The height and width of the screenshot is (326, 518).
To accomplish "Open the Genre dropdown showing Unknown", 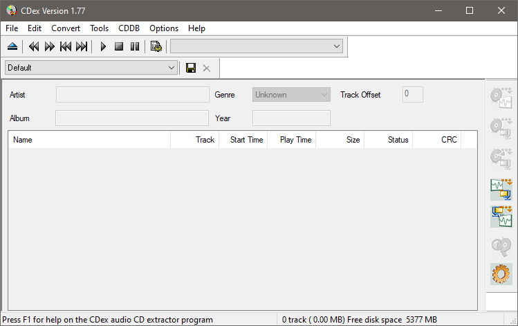I will click(291, 95).
